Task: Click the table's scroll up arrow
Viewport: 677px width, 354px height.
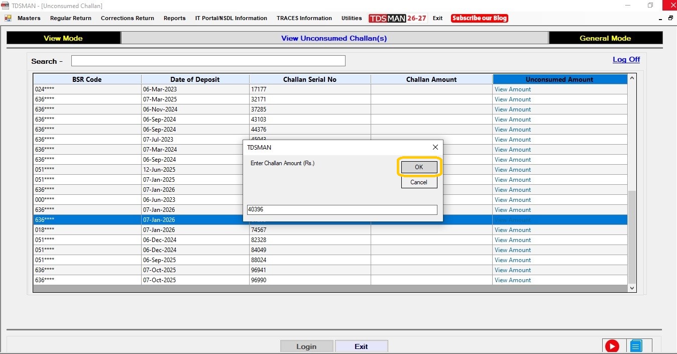Action: click(632, 78)
